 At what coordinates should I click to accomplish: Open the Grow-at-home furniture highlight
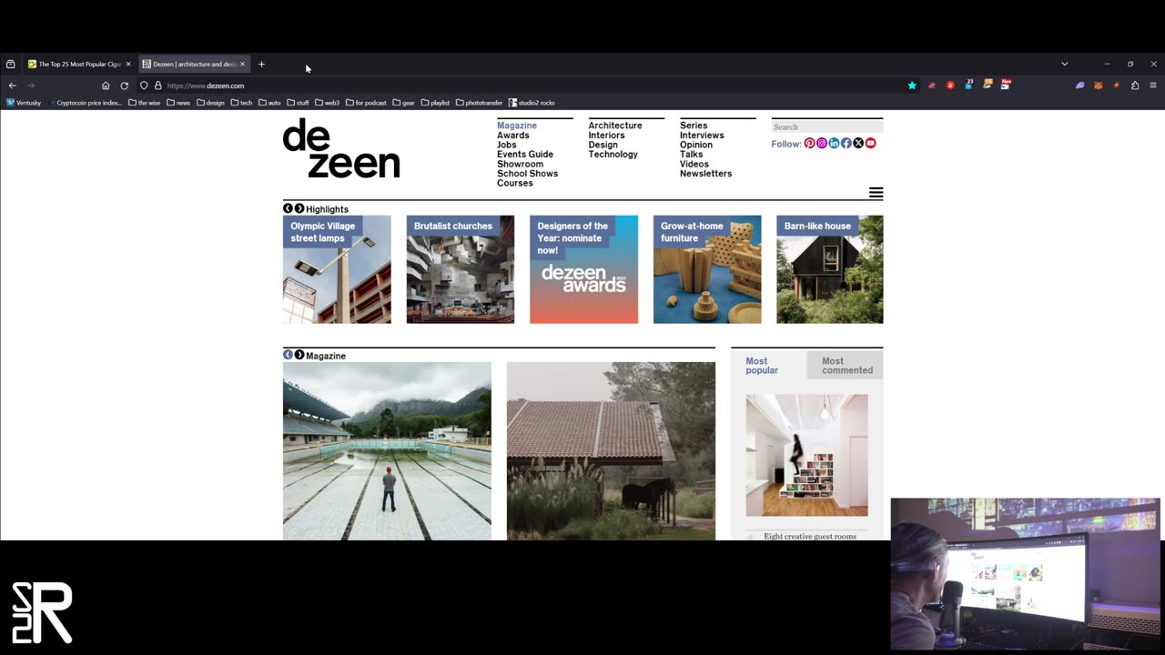707,269
